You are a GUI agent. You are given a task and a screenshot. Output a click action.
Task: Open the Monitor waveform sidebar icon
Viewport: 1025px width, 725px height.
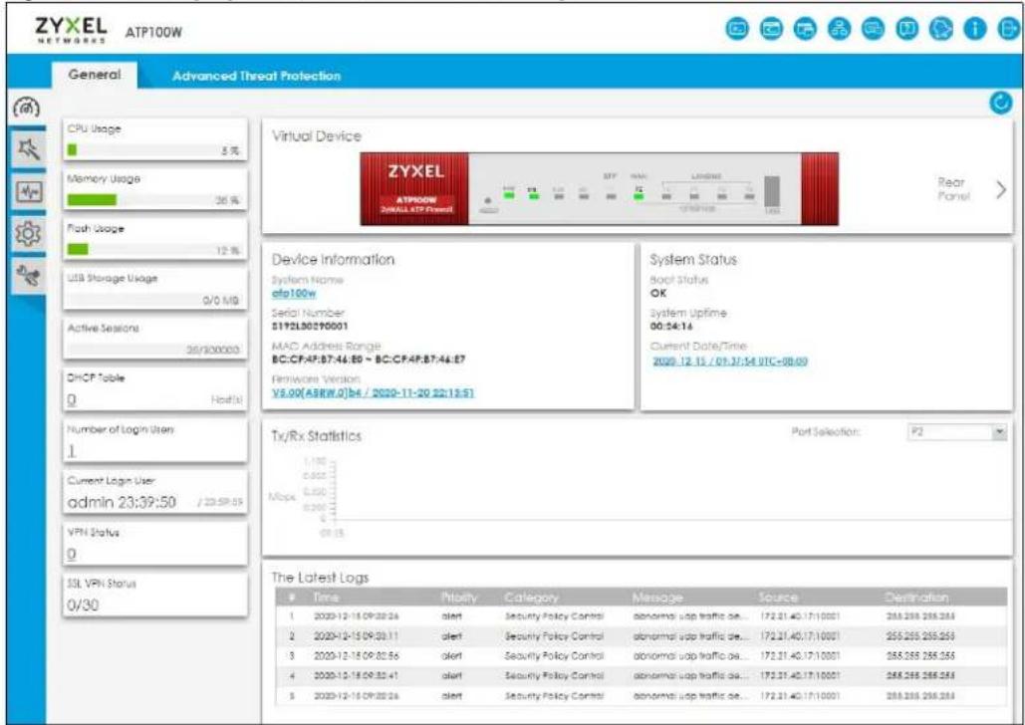28,192
